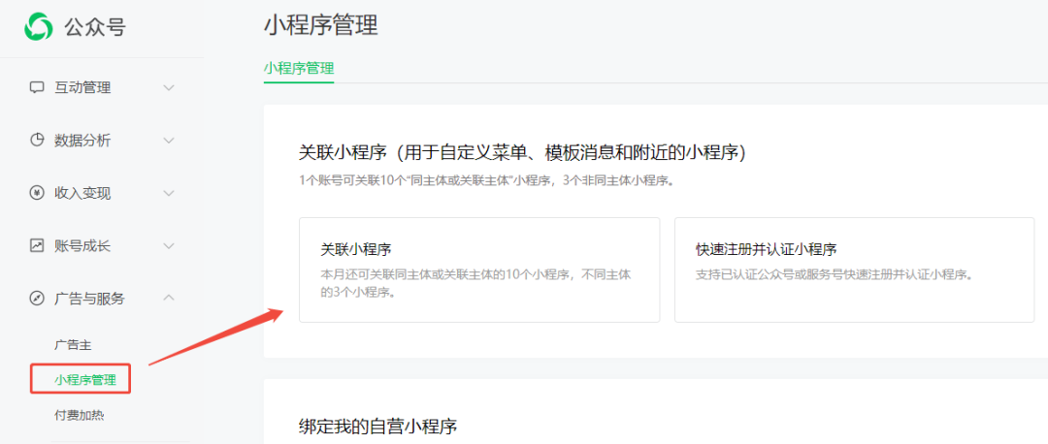Switch to the green 小程序管理 tab

(299, 68)
